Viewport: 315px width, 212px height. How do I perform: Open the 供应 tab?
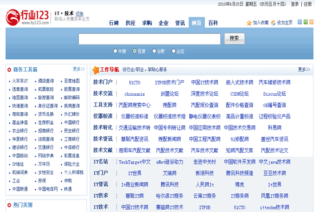click(130, 23)
